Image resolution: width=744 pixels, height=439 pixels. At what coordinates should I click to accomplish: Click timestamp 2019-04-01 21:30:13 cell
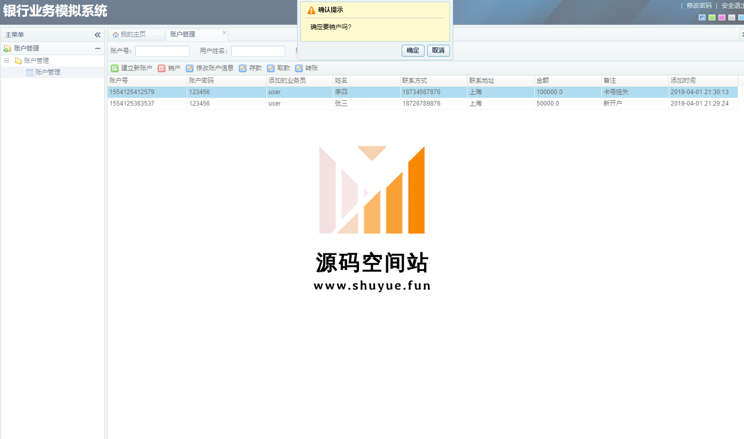click(x=703, y=92)
